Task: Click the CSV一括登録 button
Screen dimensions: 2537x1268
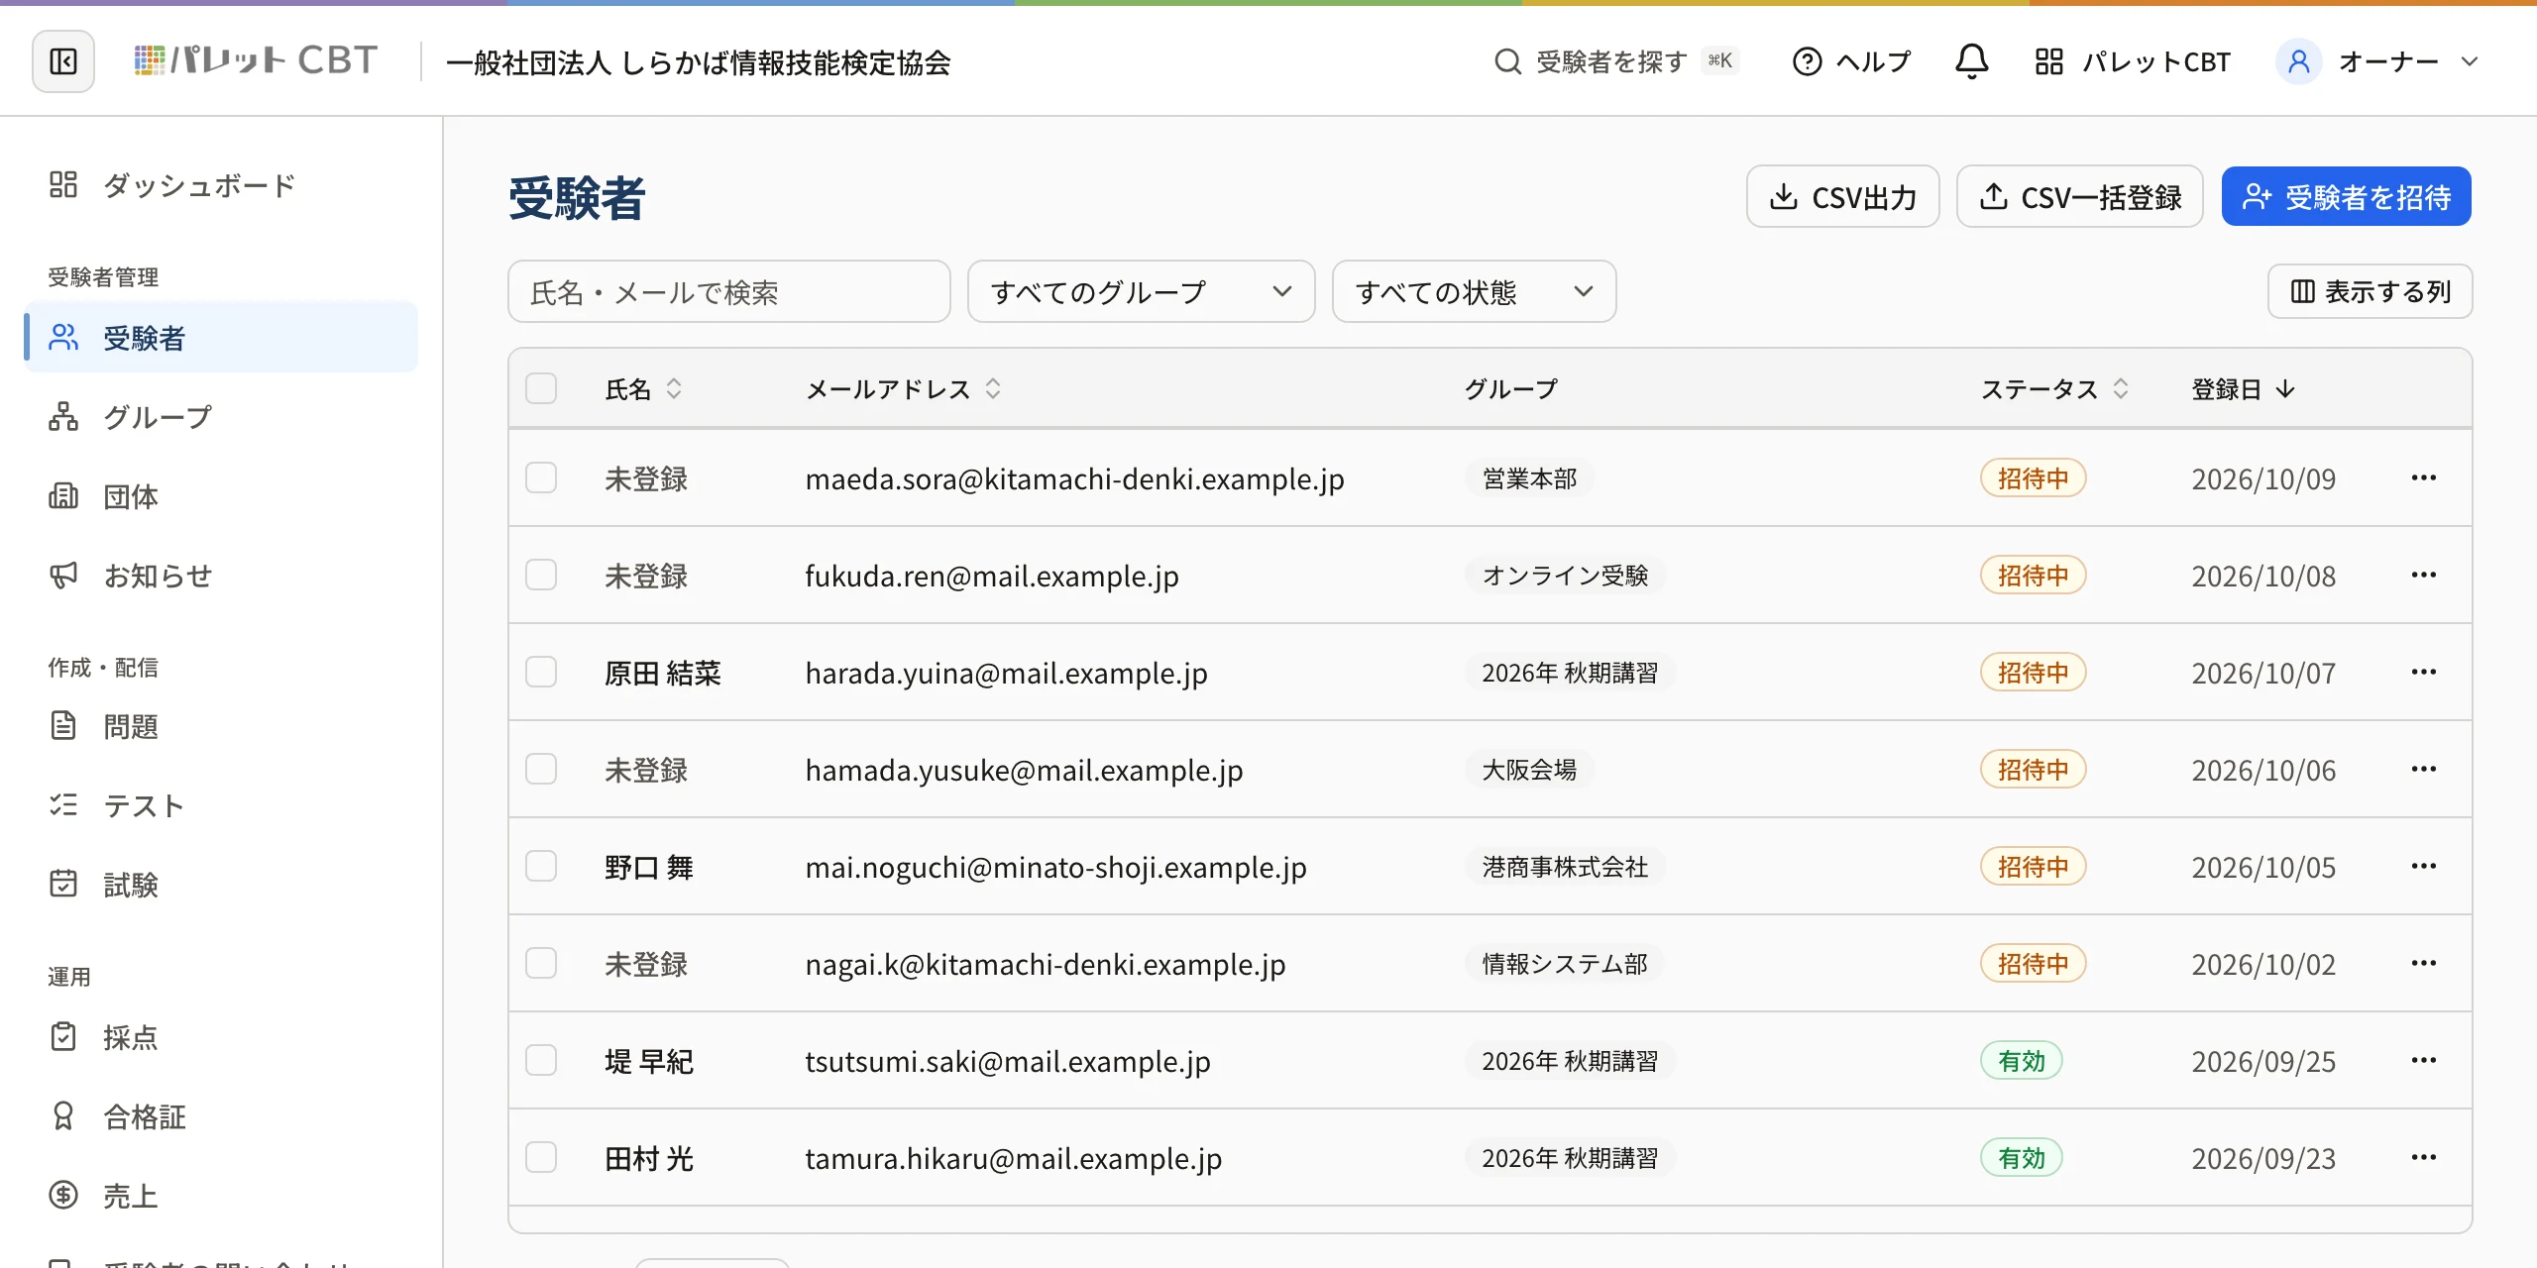Action: [2079, 197]
